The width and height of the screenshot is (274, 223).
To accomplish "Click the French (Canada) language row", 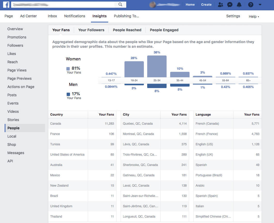I will click(x=228, y=124).
